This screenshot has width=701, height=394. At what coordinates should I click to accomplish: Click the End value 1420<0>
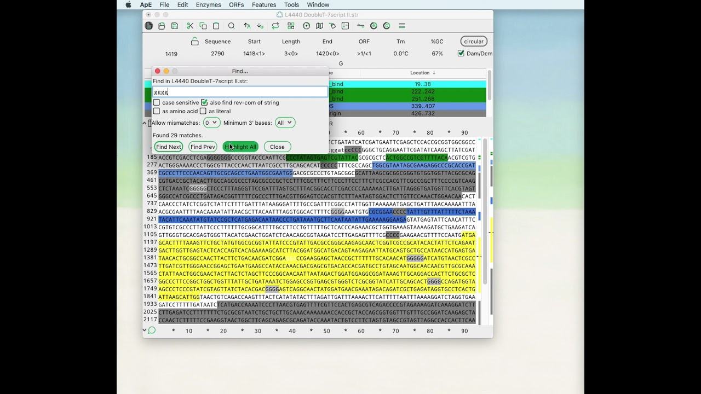click(327, 54)
